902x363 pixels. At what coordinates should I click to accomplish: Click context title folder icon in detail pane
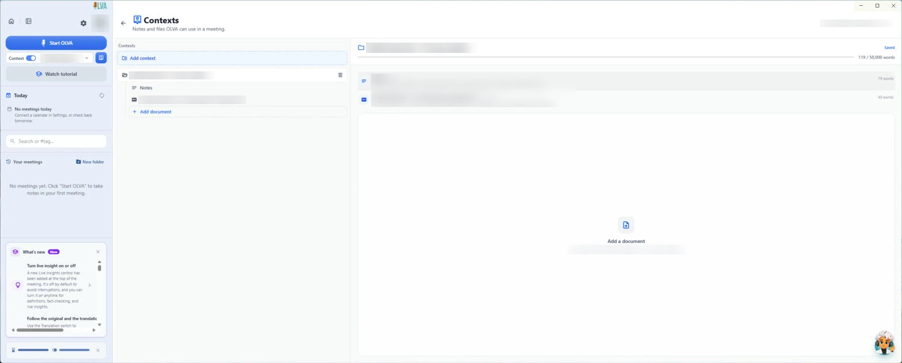361,48
